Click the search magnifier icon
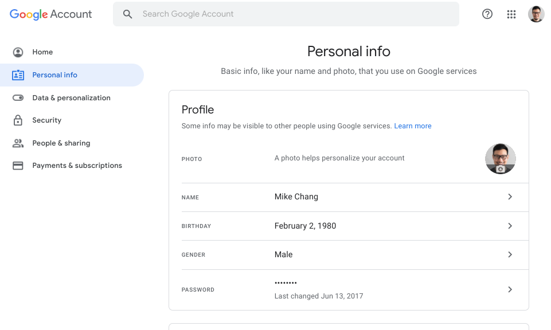The width and height of the screenshot is (551, 330). coord(127,14)
